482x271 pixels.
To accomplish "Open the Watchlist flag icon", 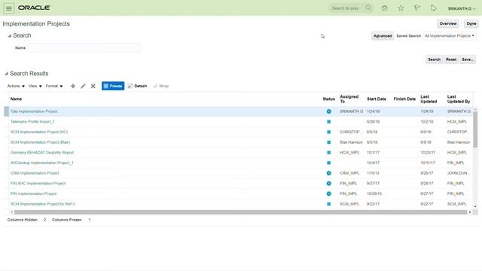I will 416,8.
